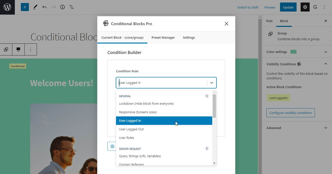
Task: Choose Lockdown (Hide block from everyone)
Action: [x=164, y=104]
